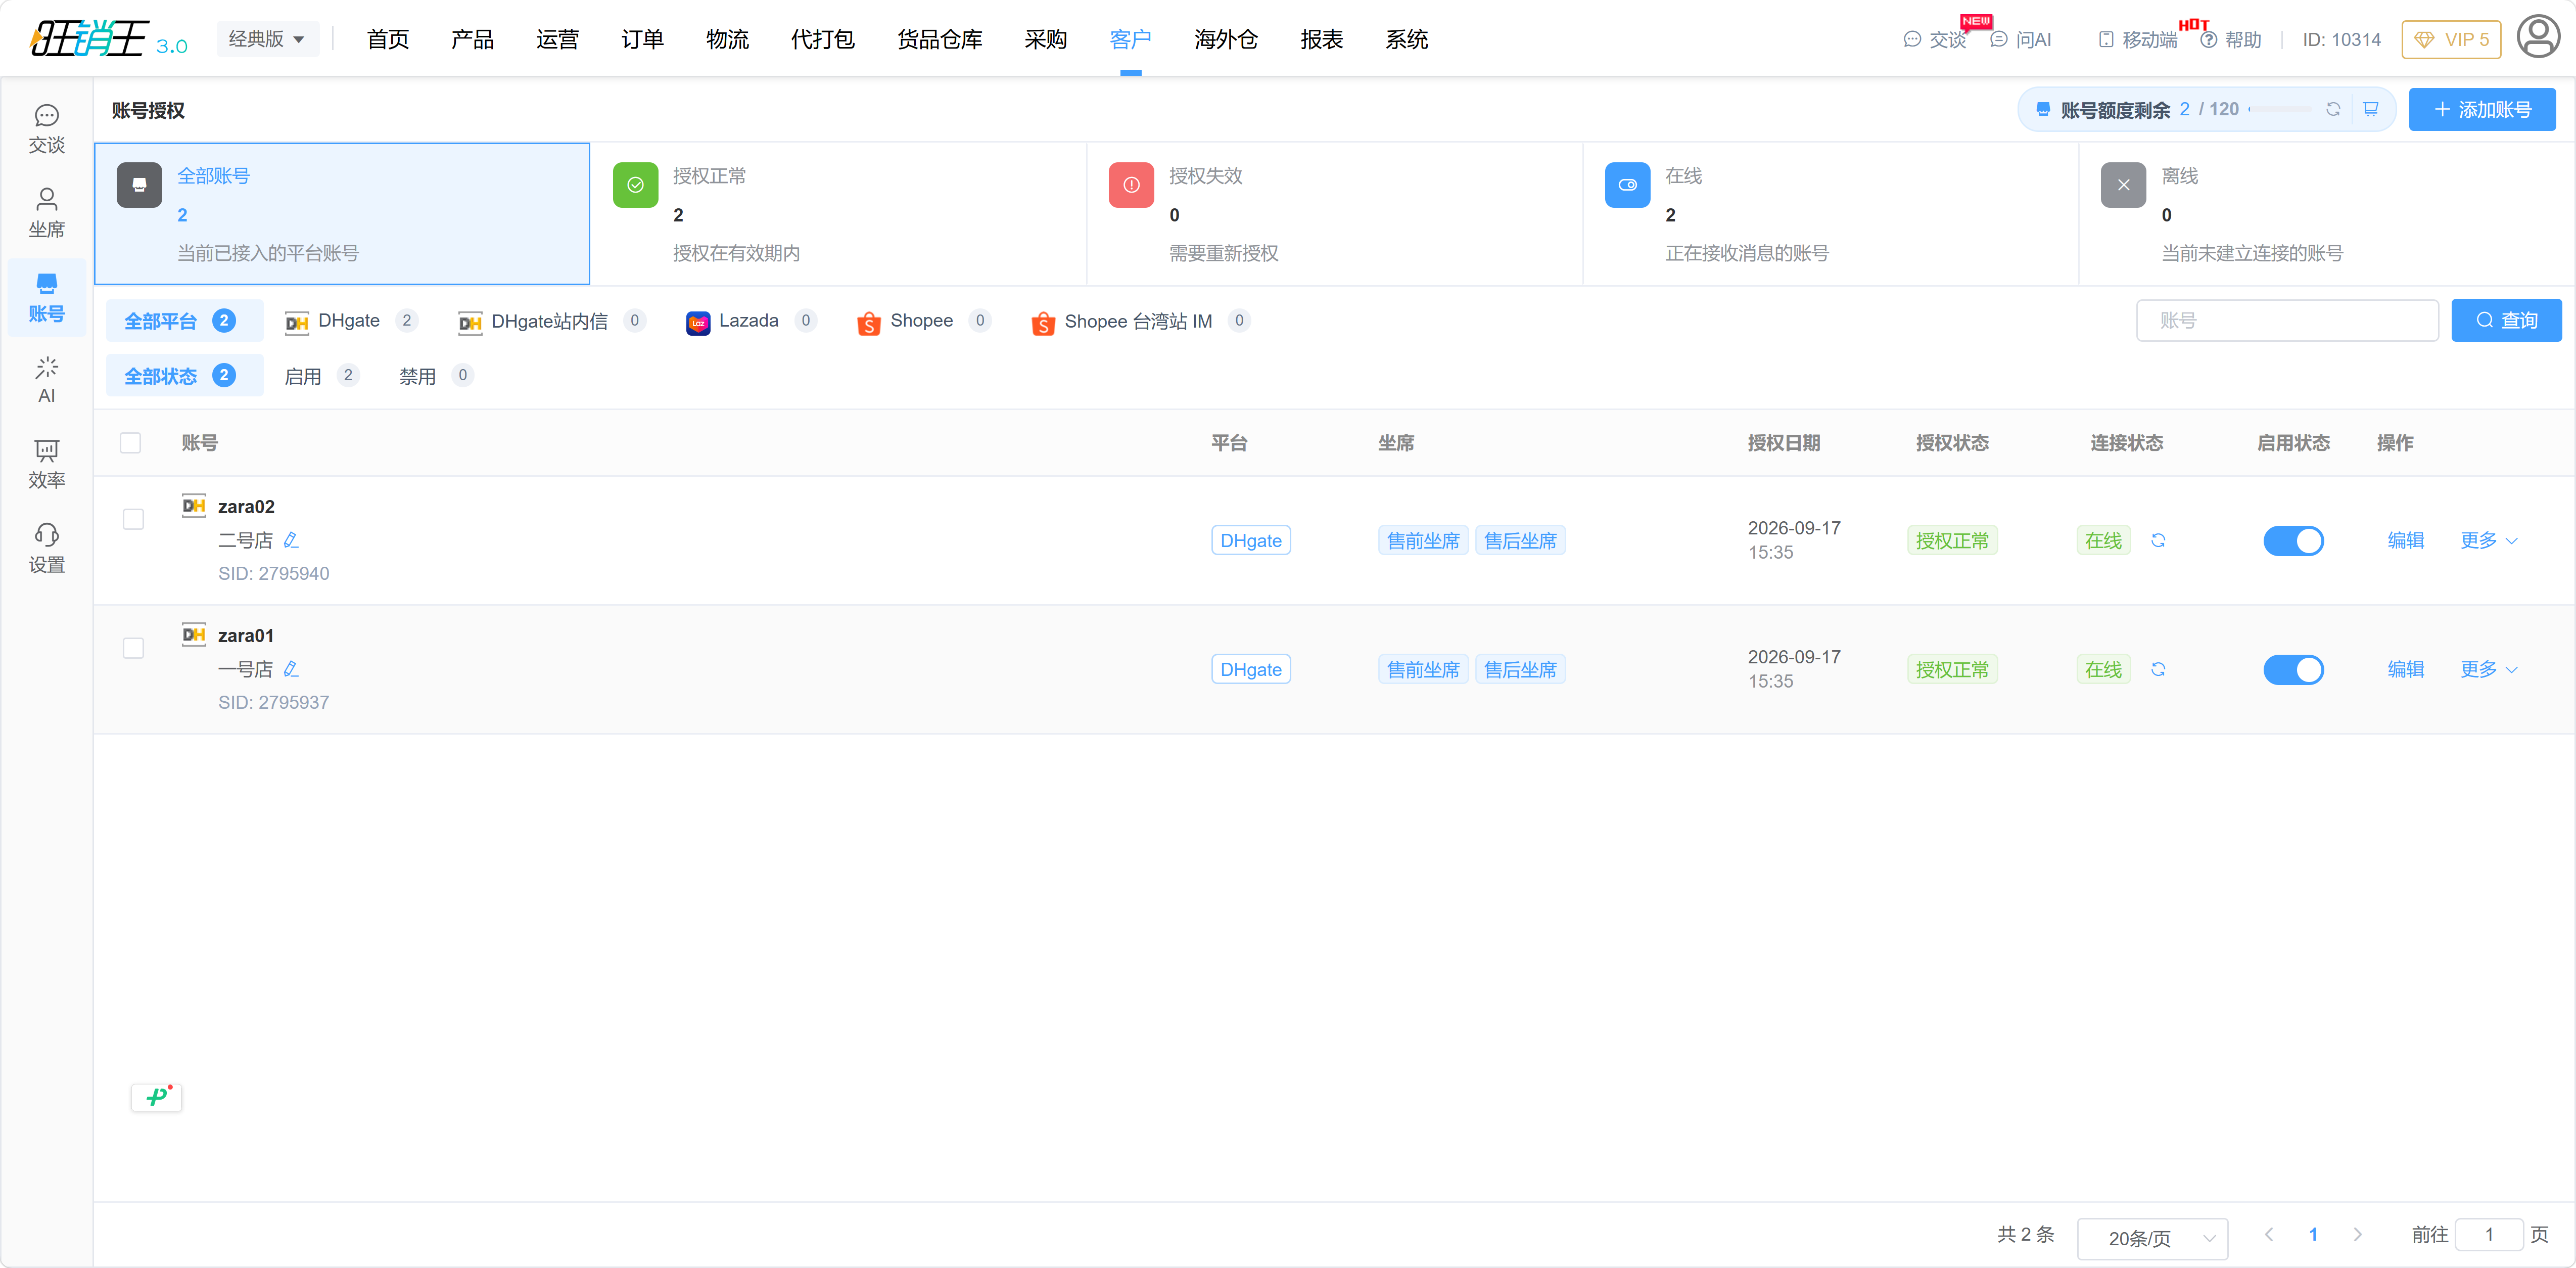
Task: Edit the 二号店 alias pencil icon
Action: 291,540
